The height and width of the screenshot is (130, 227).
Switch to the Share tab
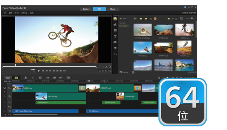point(113,9)
